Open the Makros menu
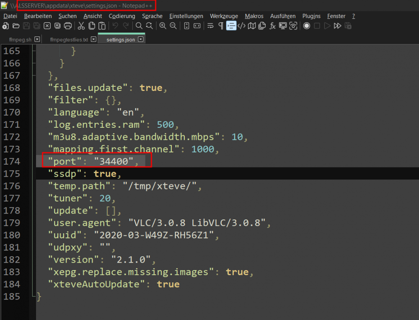419x320 pixels. point(254,16)
